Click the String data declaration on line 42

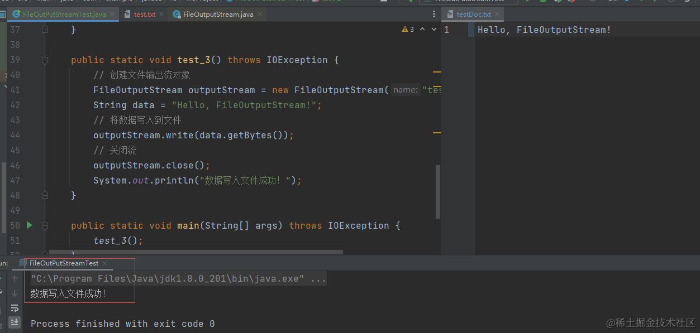coord(207,105)
